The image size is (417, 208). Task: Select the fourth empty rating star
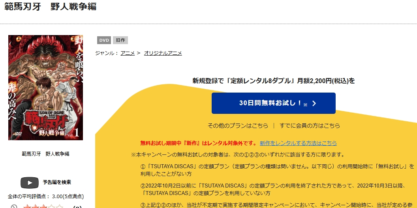tap(51, 206)
